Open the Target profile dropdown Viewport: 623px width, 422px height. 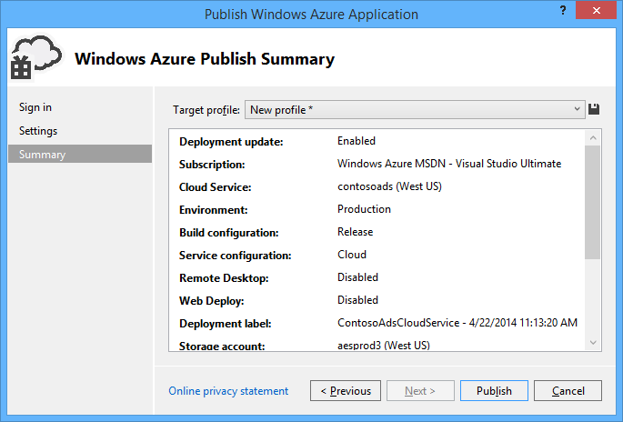pos(415,110)
